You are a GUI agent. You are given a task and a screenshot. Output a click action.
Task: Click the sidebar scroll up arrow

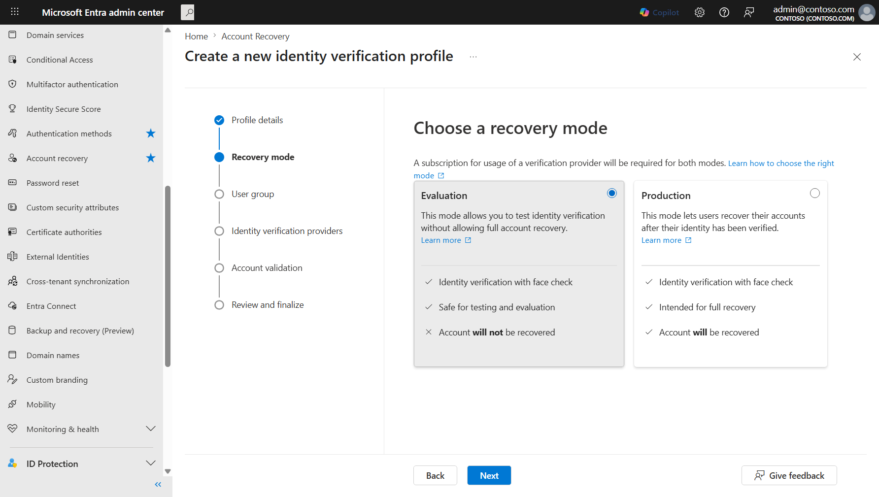pyautogui.click(x=168, y=30)
